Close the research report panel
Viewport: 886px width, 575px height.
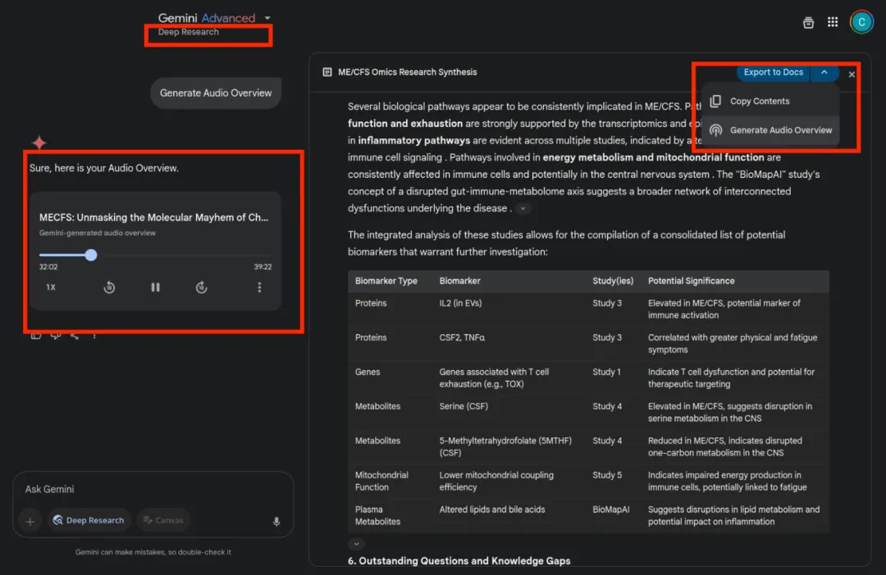tap(852, 75)
